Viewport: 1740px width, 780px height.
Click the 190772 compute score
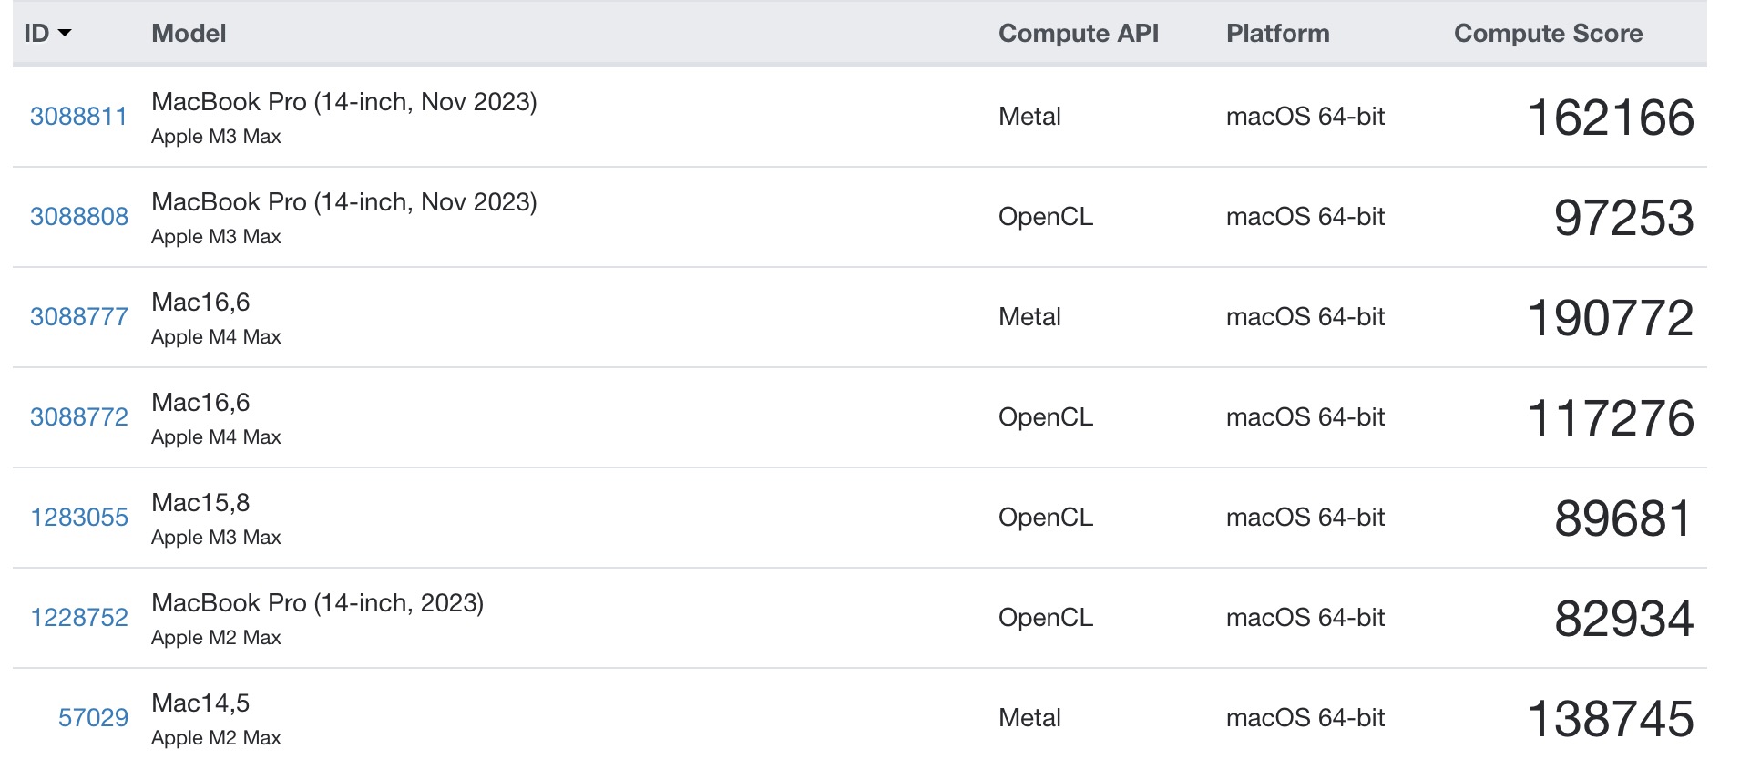1610,319
